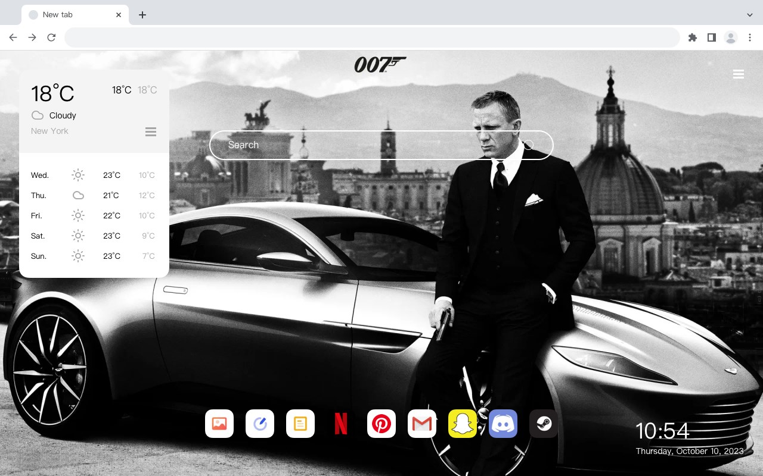Launch the Steam shortcut
This screenshot has width=763, height=476.
(x=544, y=424)
